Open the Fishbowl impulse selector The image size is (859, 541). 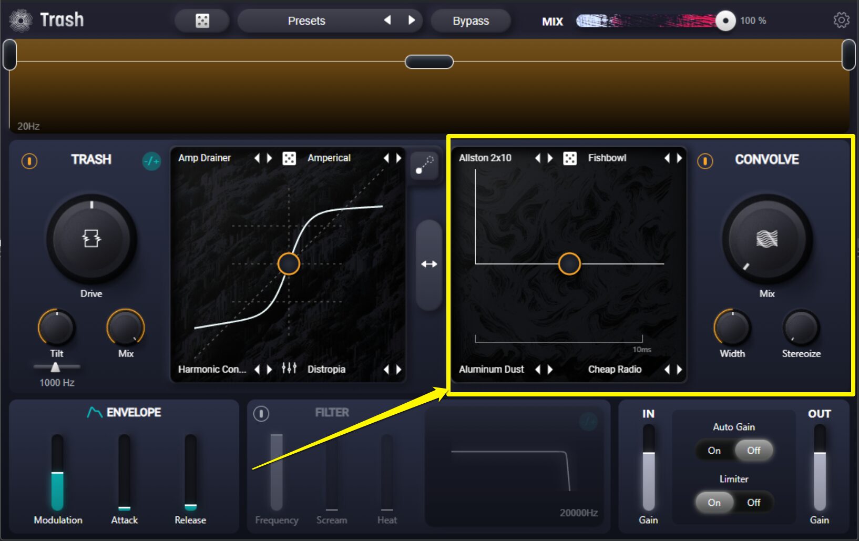607,158
